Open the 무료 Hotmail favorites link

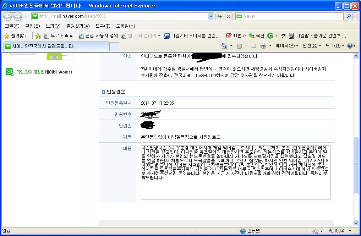(60, 36)
